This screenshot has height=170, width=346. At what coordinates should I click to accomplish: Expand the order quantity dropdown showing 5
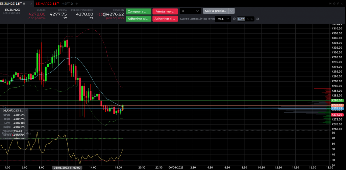click(x=197, y=11)
